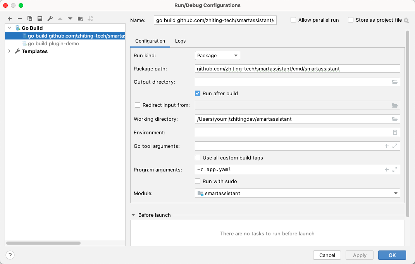Open edit templates wrench icon
This screenshot has width=415, height=264.
[x=50, y=19]
